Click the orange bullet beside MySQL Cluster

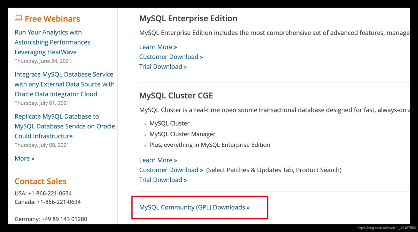tap(145, 124)
